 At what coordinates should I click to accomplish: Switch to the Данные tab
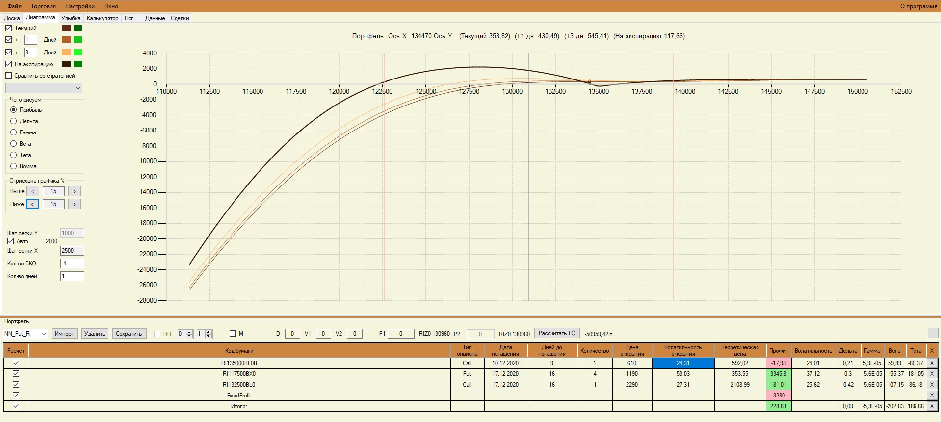[x=155, y=18]
